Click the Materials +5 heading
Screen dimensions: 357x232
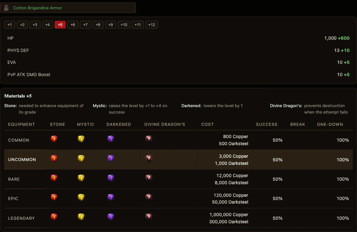pos(18,96)
